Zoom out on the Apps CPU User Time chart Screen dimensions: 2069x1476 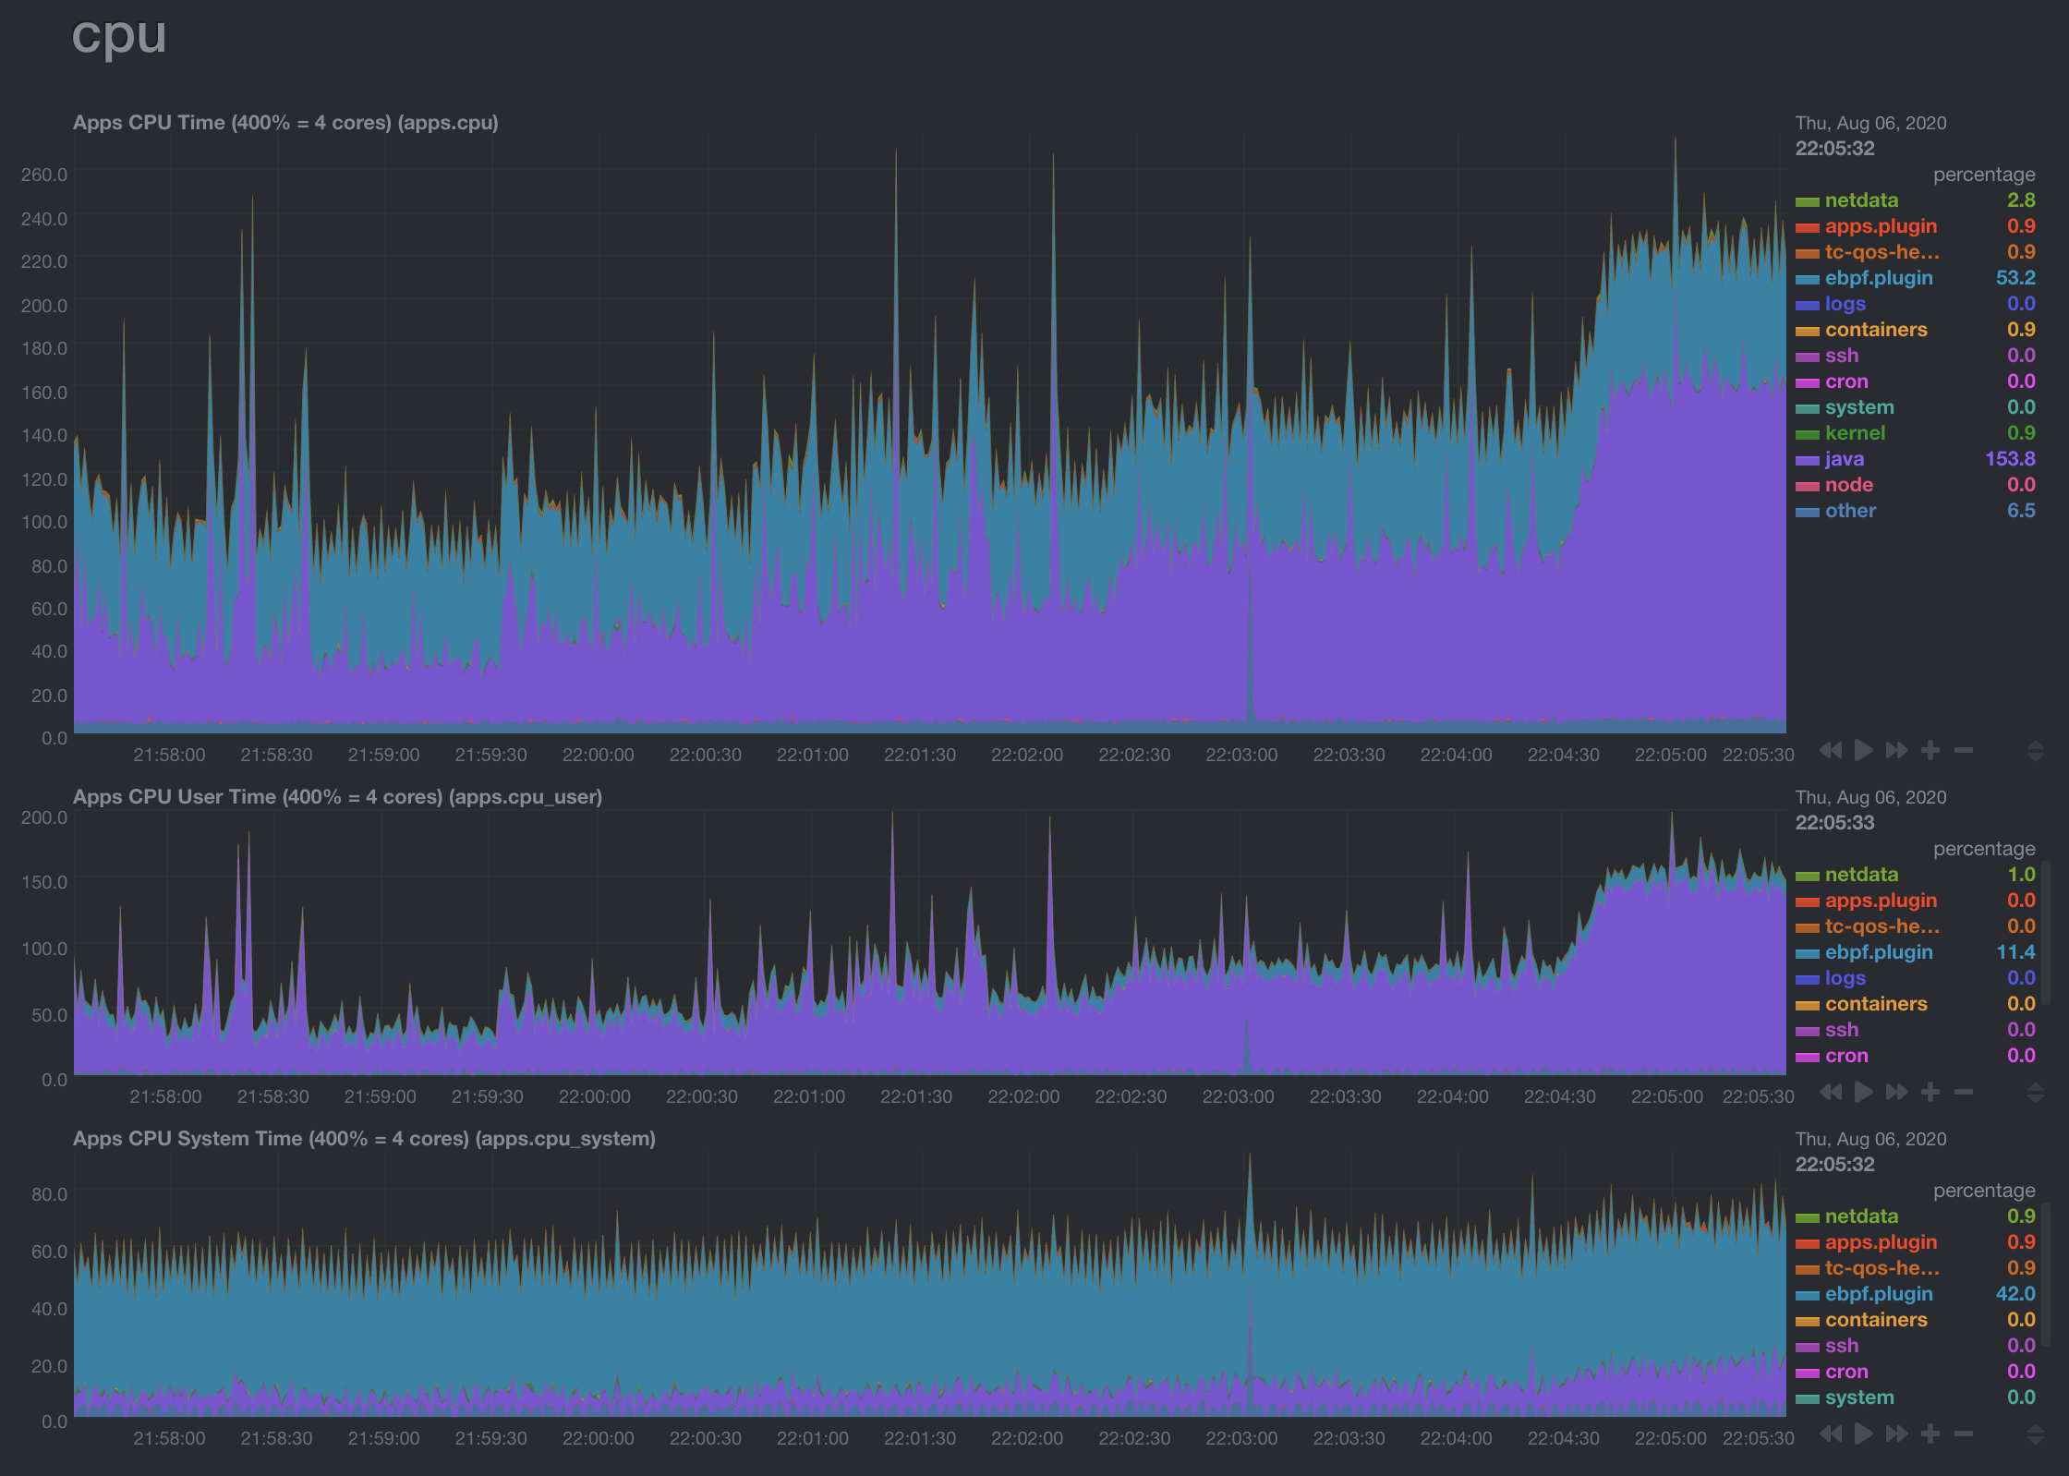click(1963, 1092)
